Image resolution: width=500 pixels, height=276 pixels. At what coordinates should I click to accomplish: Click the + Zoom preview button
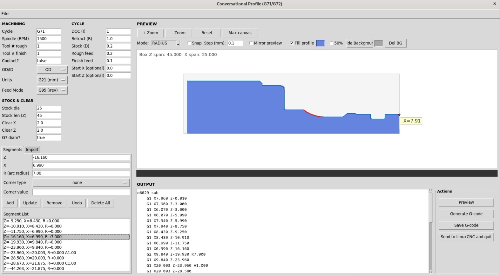(x=150, y=33)
